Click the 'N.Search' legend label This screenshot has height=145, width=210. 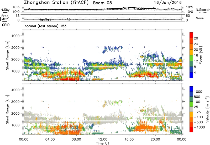pos(203,10)
